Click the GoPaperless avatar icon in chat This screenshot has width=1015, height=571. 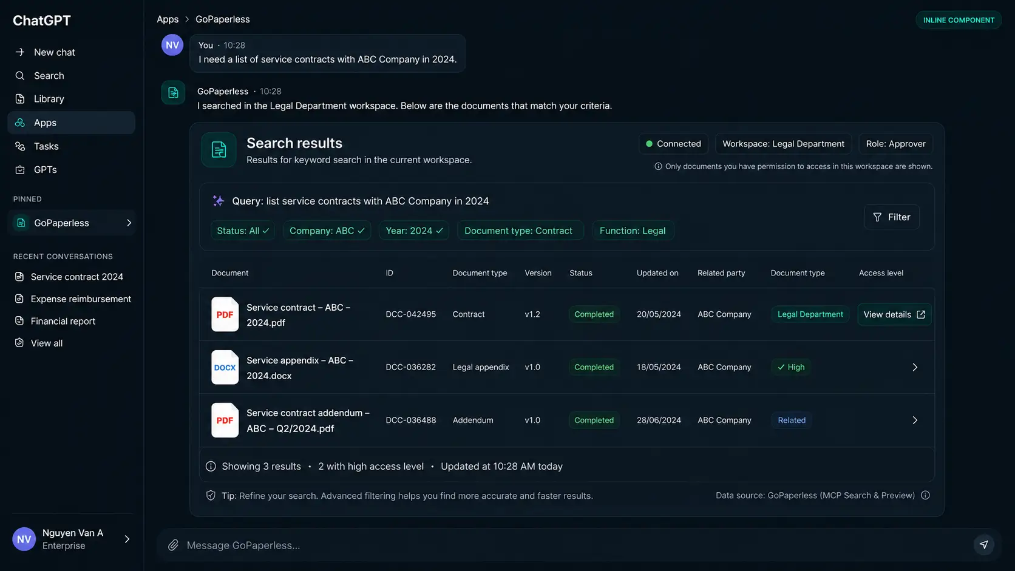(x=173, y=92)
